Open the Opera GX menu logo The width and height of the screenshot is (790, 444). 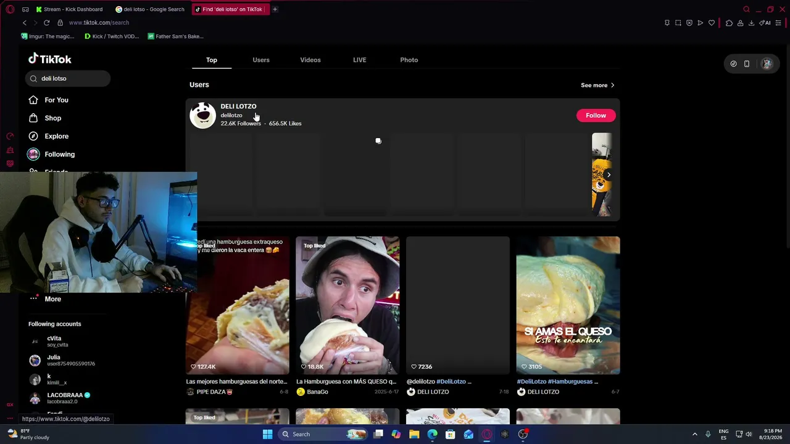10,9
